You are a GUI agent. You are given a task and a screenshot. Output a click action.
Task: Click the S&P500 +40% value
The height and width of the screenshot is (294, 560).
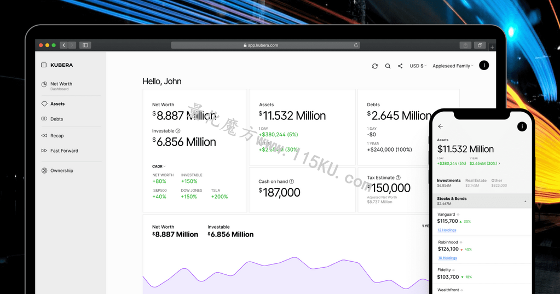point(159,197)
